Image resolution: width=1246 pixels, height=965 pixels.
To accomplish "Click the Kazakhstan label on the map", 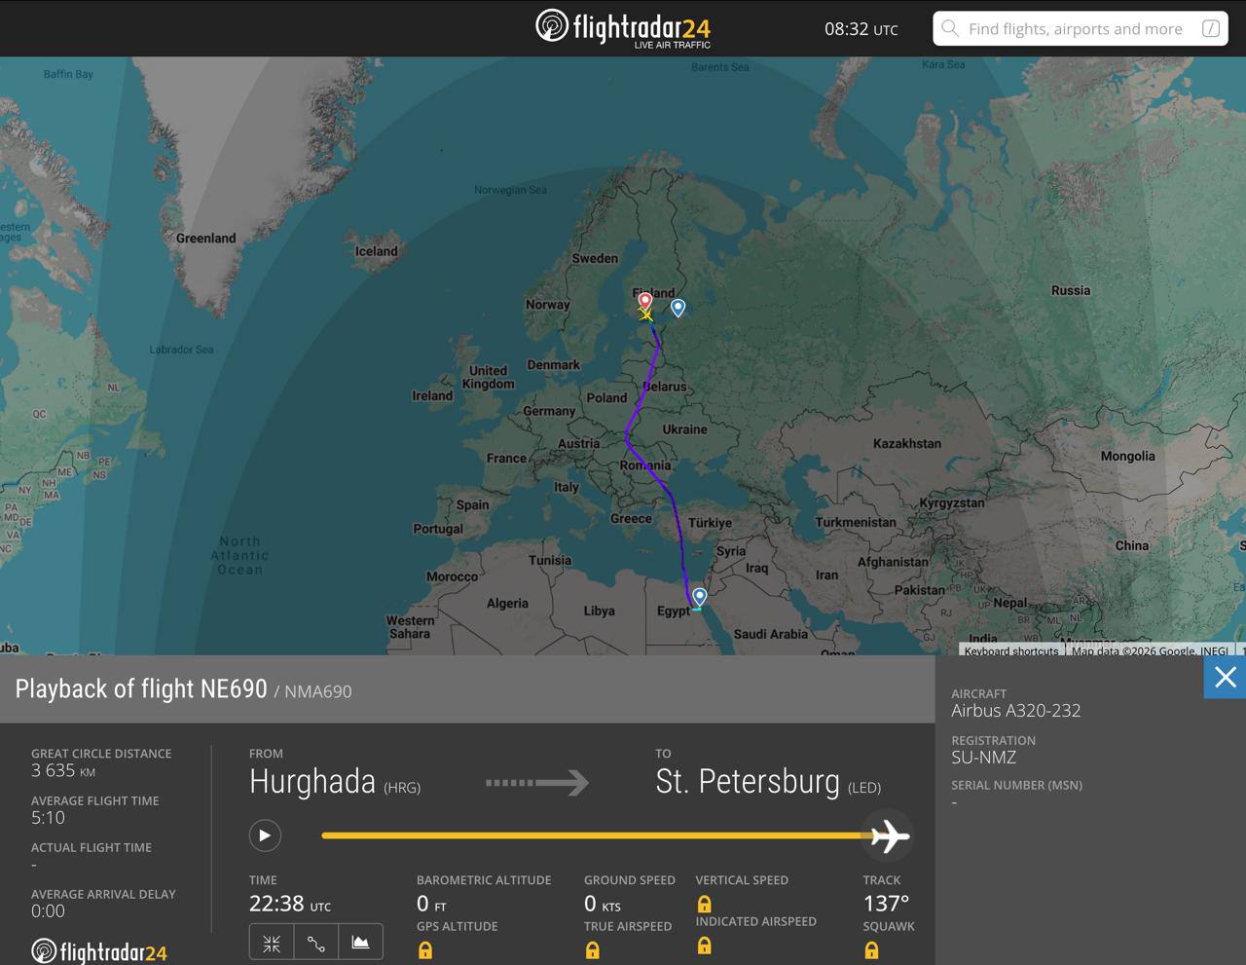I will pos(907,443).
